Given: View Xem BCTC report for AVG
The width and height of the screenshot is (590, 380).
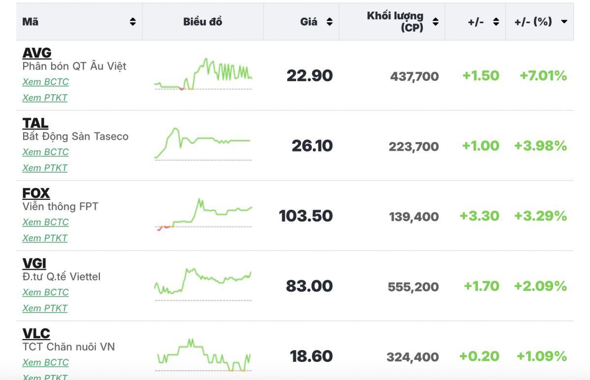Looking at the screenshot, I should pyautogui.click(x=45, y=82).
